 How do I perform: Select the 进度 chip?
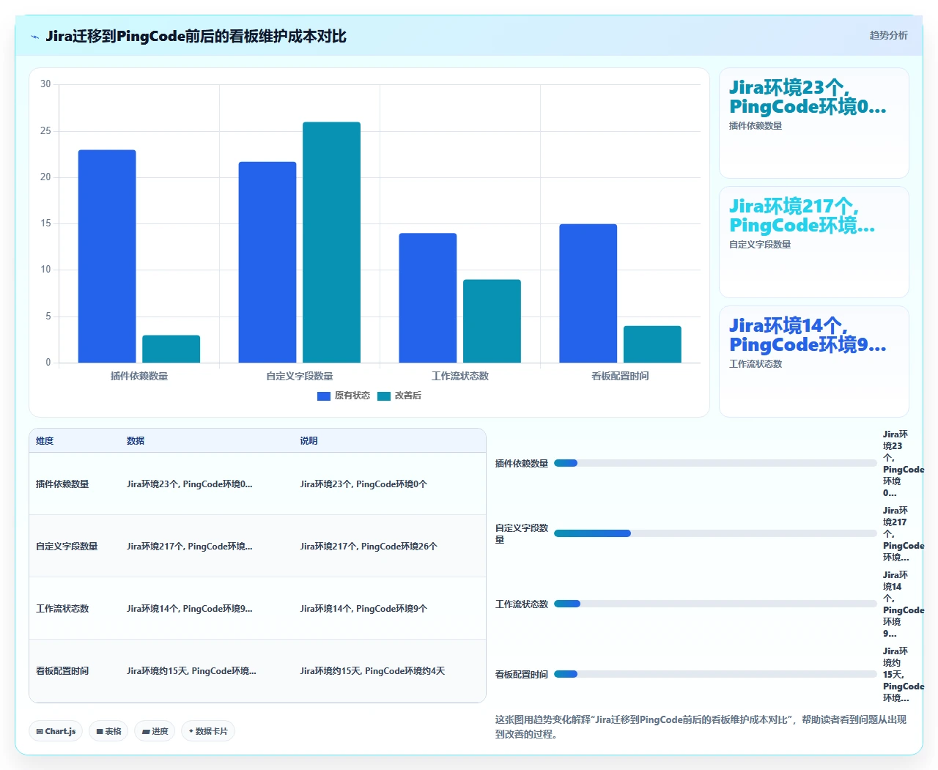pyautogui.click(x=155, y=731)
